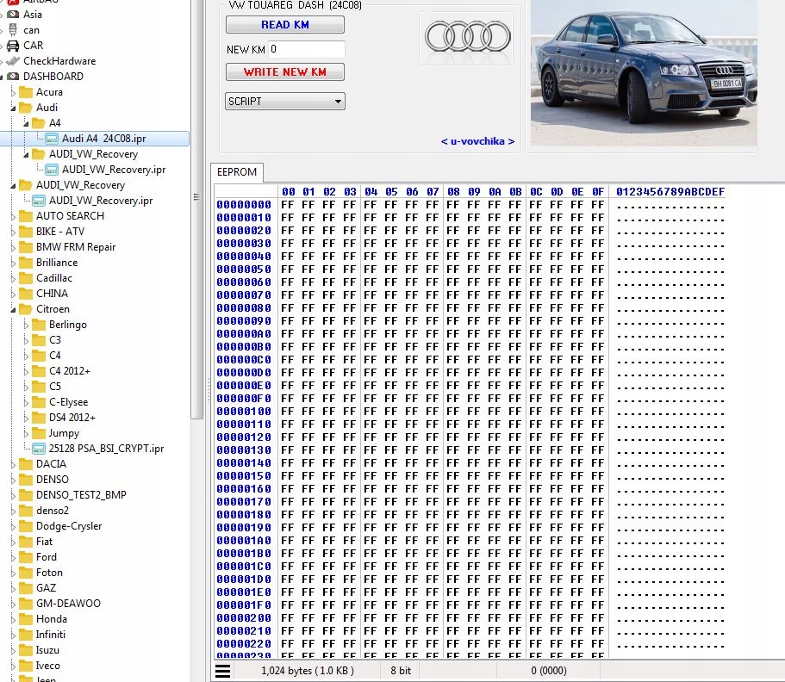Collapse the DASHBOARD tree node
This screenshot has height=682, width=785.
pos(3,77)
